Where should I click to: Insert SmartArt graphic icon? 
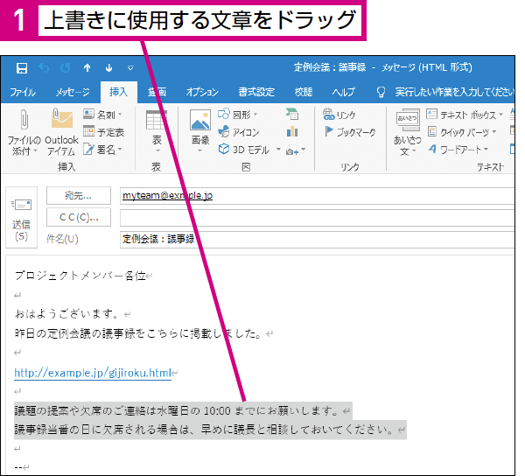[292, 115]
